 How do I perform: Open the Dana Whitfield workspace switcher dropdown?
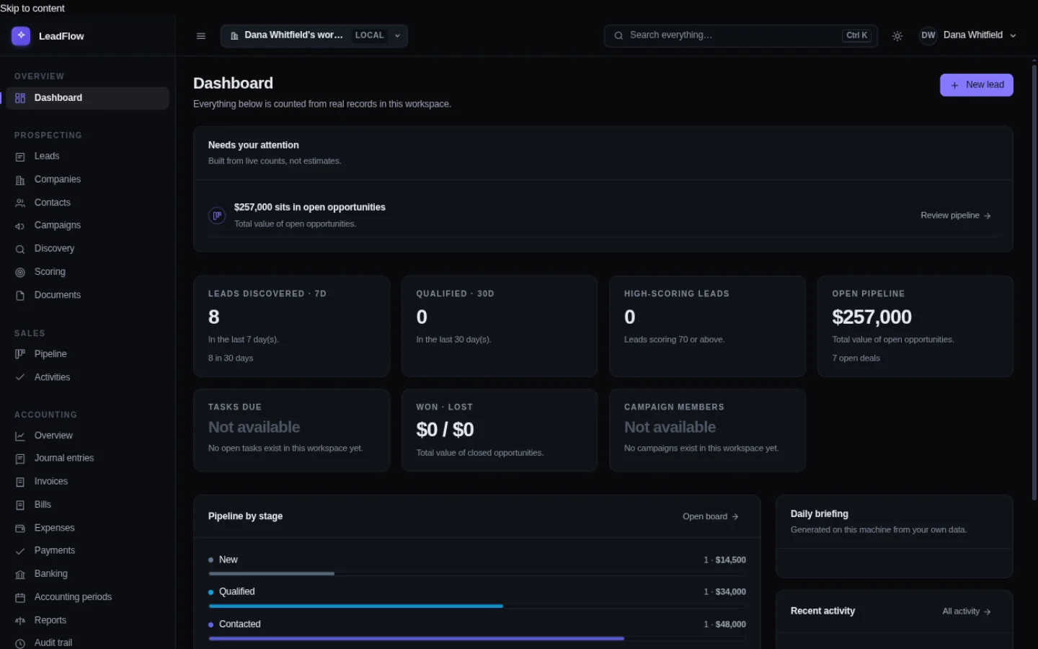point(314,35)
